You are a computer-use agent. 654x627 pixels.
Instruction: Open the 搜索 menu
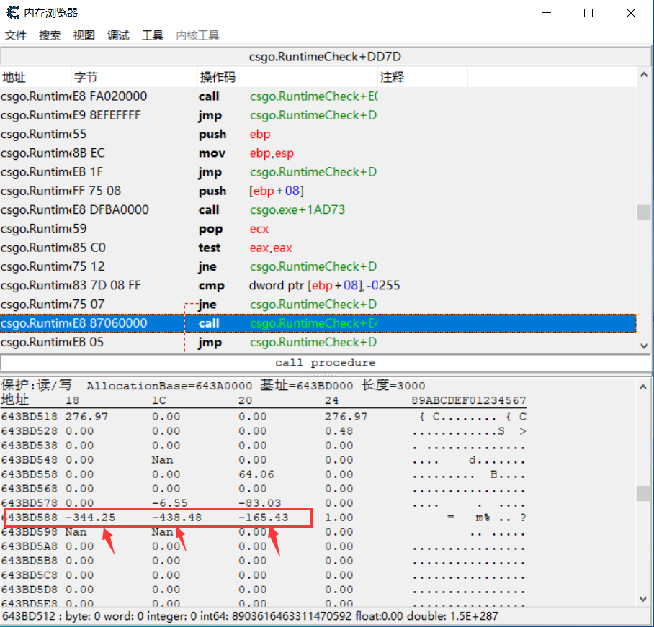(50, 35)
